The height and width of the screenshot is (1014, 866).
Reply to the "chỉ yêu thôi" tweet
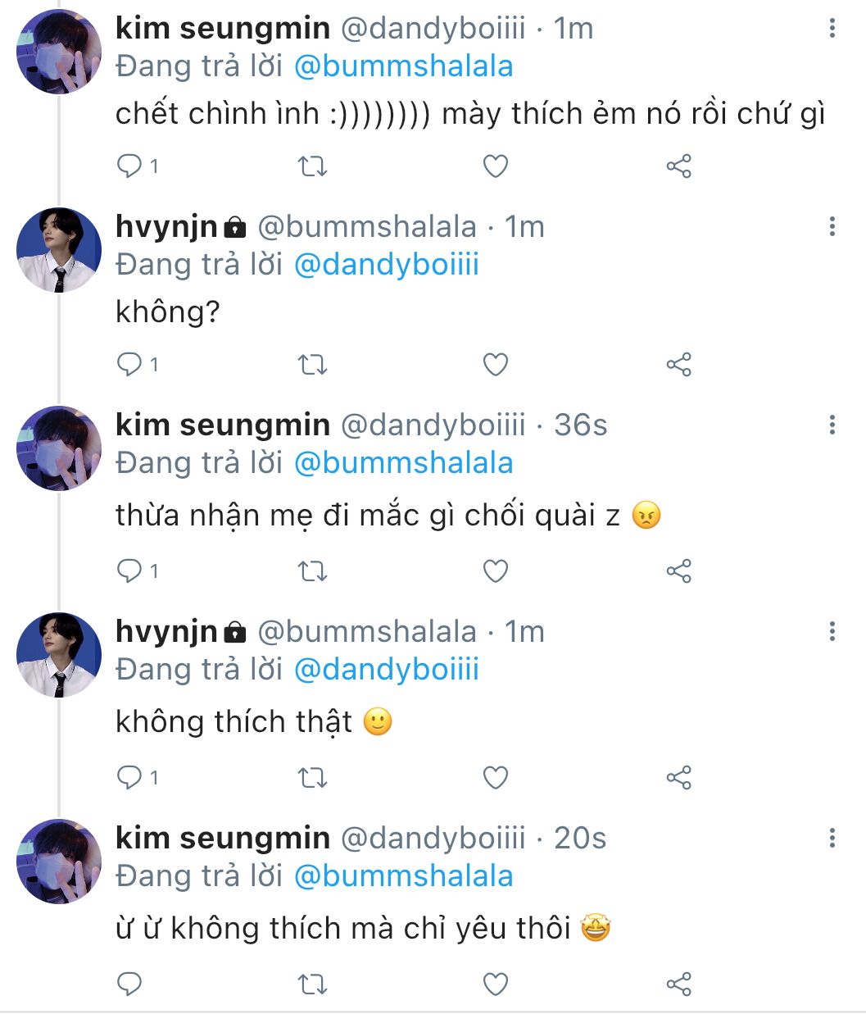click(129, 984)
